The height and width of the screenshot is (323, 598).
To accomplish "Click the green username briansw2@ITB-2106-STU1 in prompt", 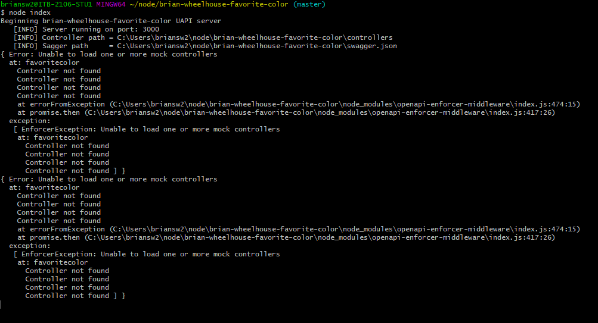I will coord(47,4).
